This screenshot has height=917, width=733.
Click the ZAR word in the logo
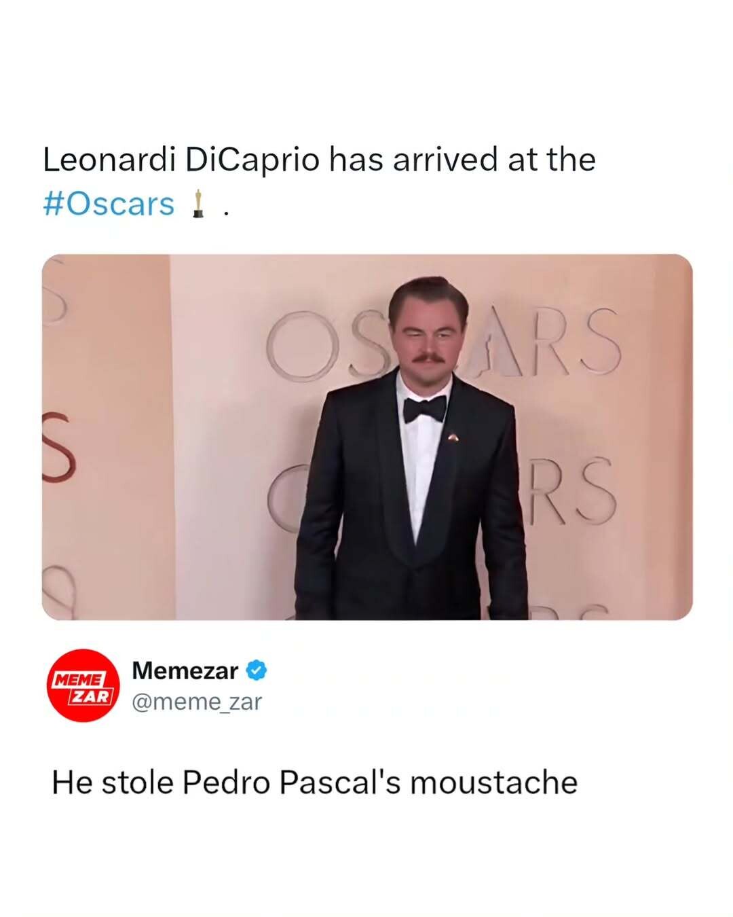click(x=92, y=696)
